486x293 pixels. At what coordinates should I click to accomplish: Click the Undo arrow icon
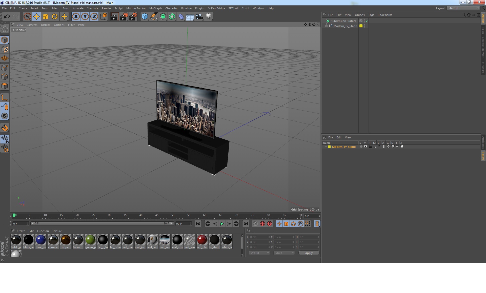(x=7, y=17)
